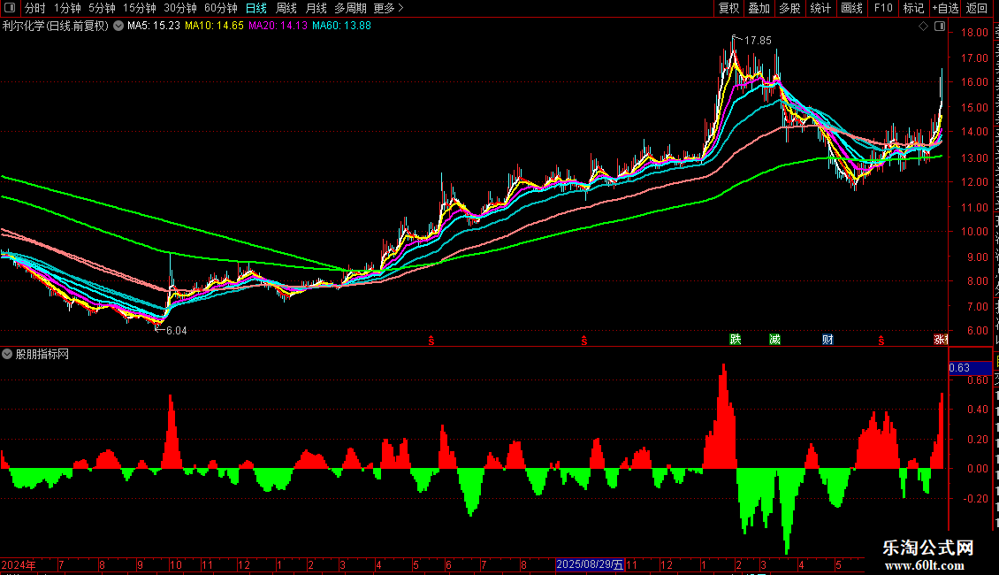
Task: Open F10 company information
Action: (883, 8)
